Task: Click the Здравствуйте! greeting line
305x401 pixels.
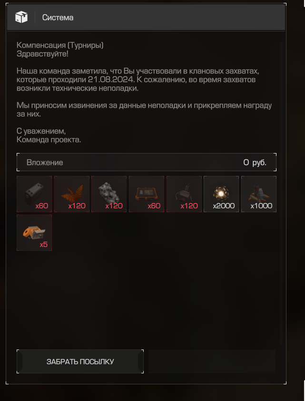Action: coord(42,54)
